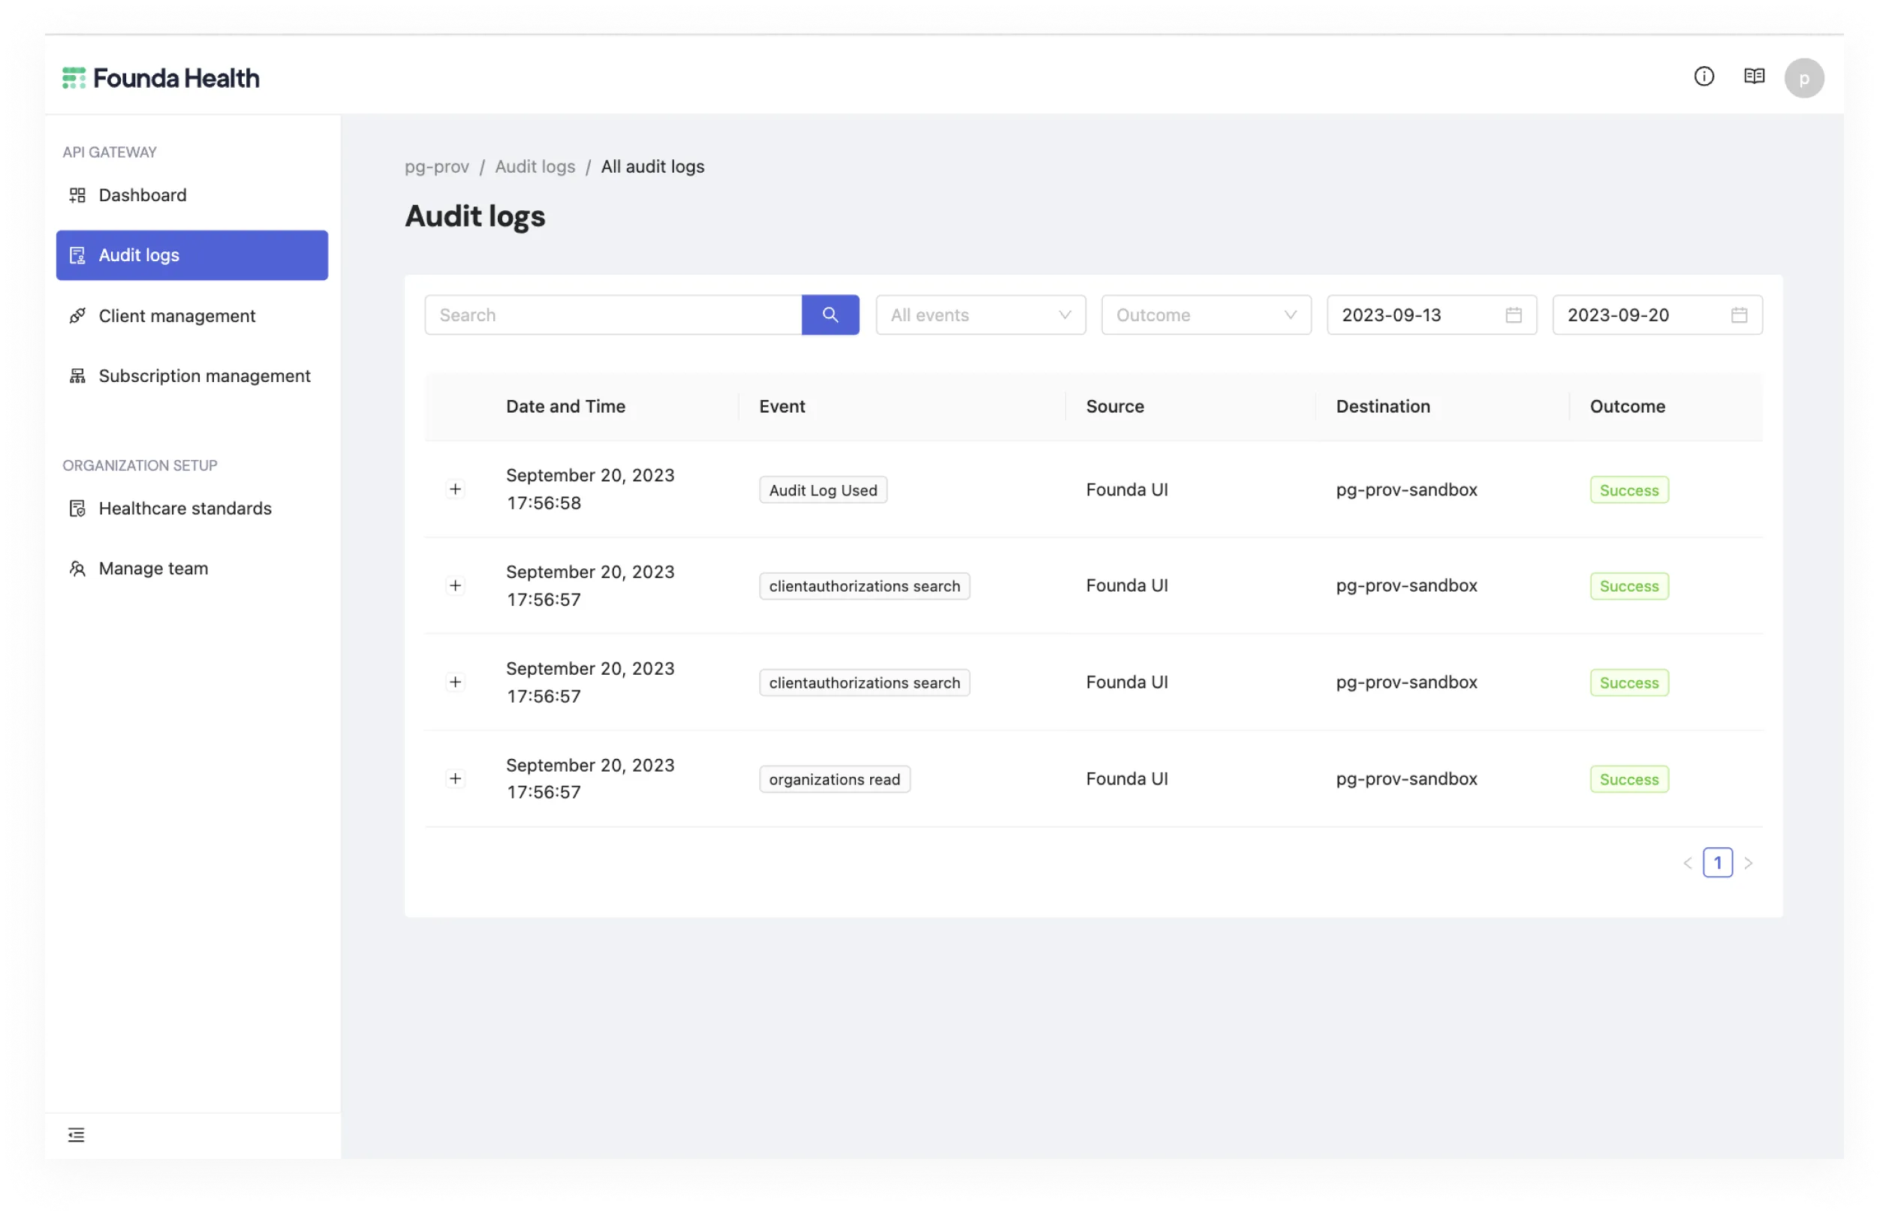Click timestamp September 20, 2023 17:56:58
This screenshot has width=1889, height=1216.
click(x=590, y=489)
